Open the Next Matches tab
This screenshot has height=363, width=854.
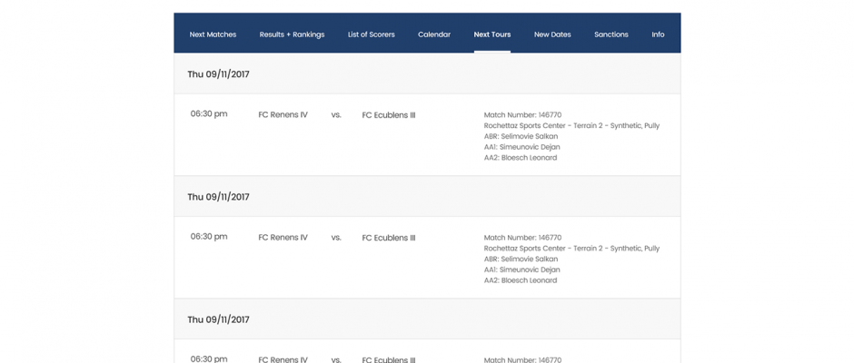click(213, 34)
